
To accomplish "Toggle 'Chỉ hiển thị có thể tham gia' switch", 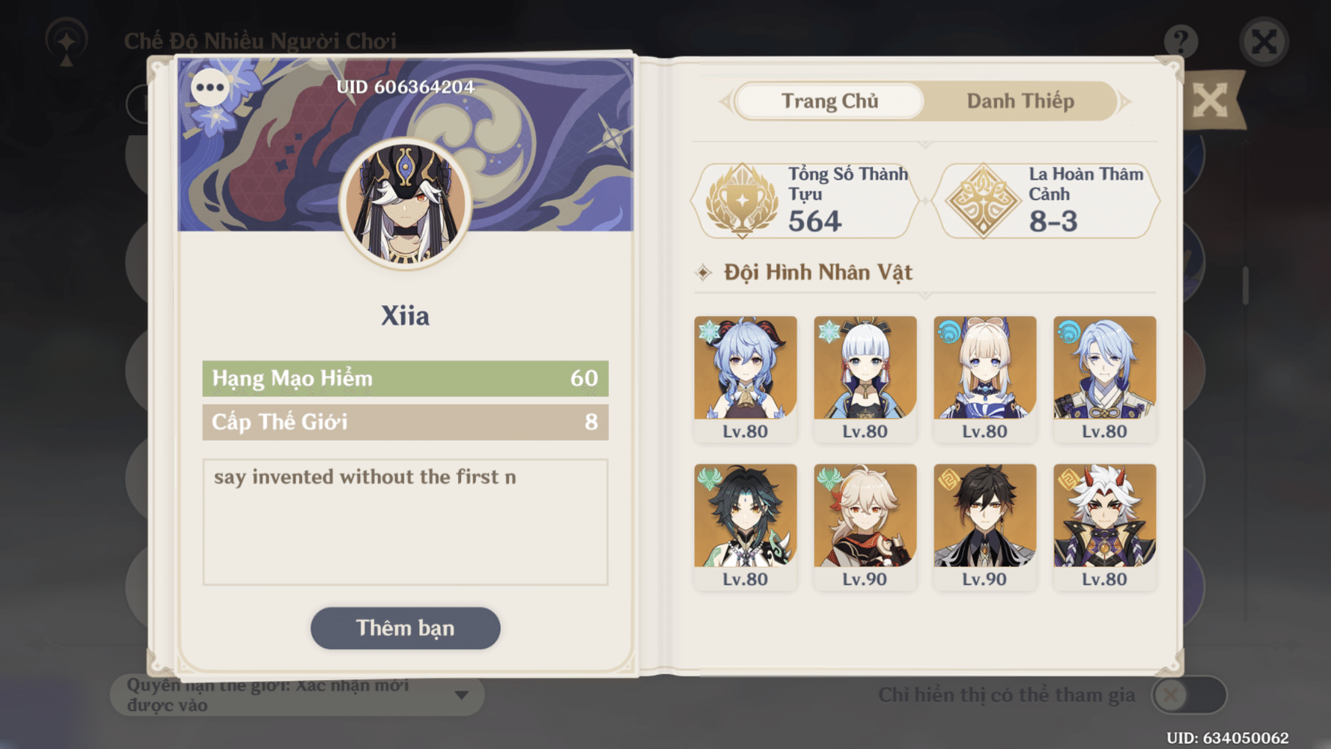I will point(1189,695).
